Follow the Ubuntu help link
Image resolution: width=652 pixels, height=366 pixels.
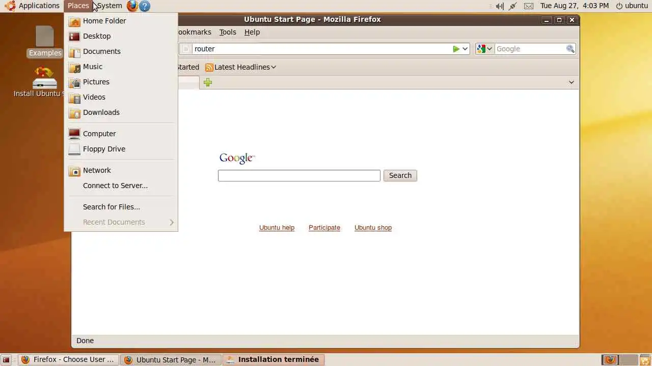point(277,228)
